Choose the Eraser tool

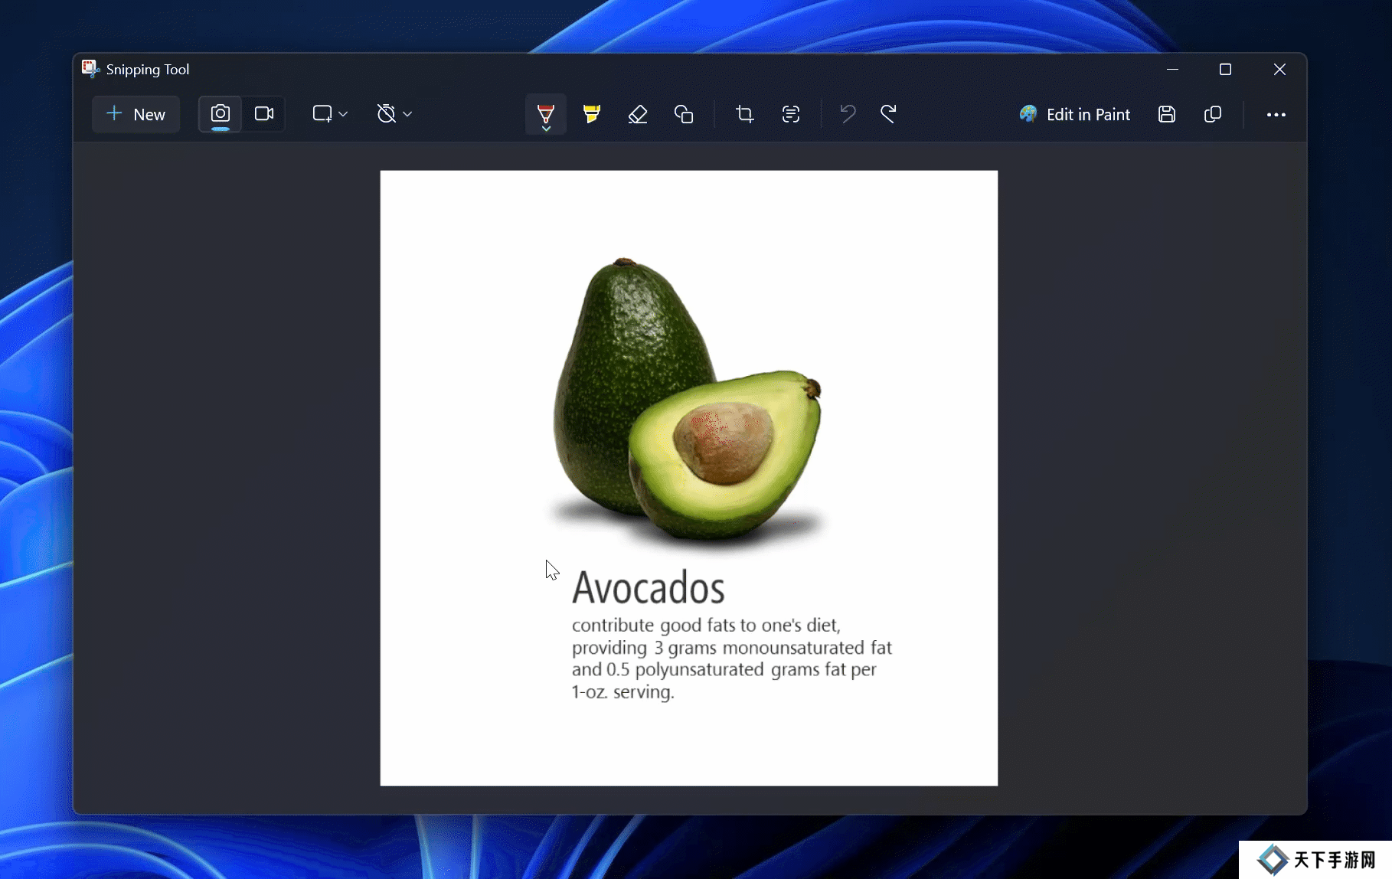[x=637, y=114]
